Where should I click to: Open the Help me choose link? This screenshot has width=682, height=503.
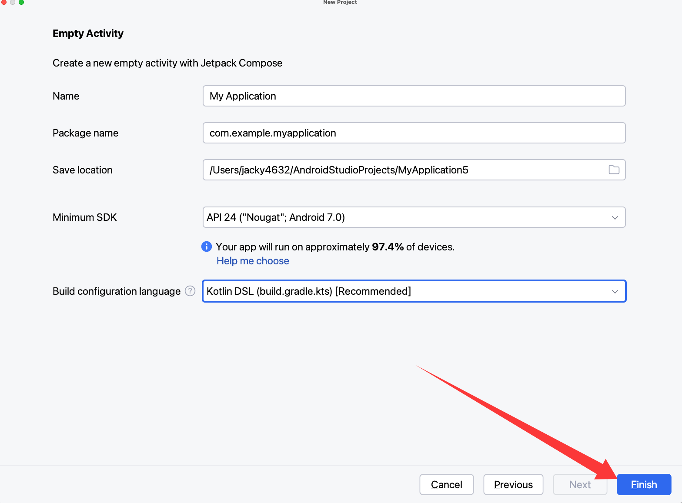coord(253,261)
